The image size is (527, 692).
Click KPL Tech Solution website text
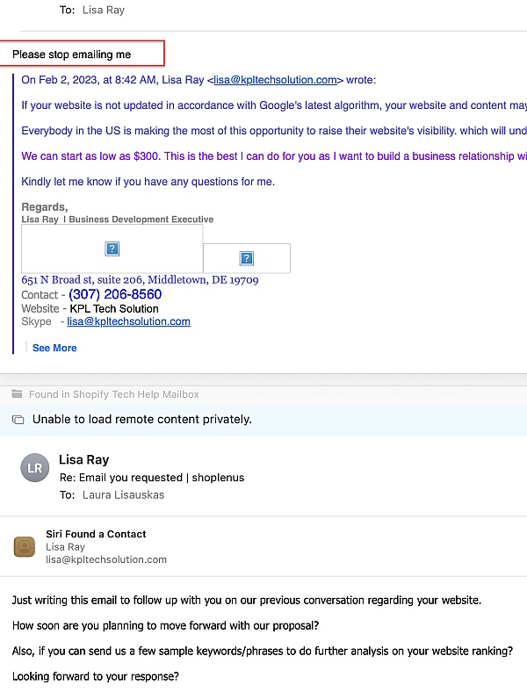pos(114,308)
